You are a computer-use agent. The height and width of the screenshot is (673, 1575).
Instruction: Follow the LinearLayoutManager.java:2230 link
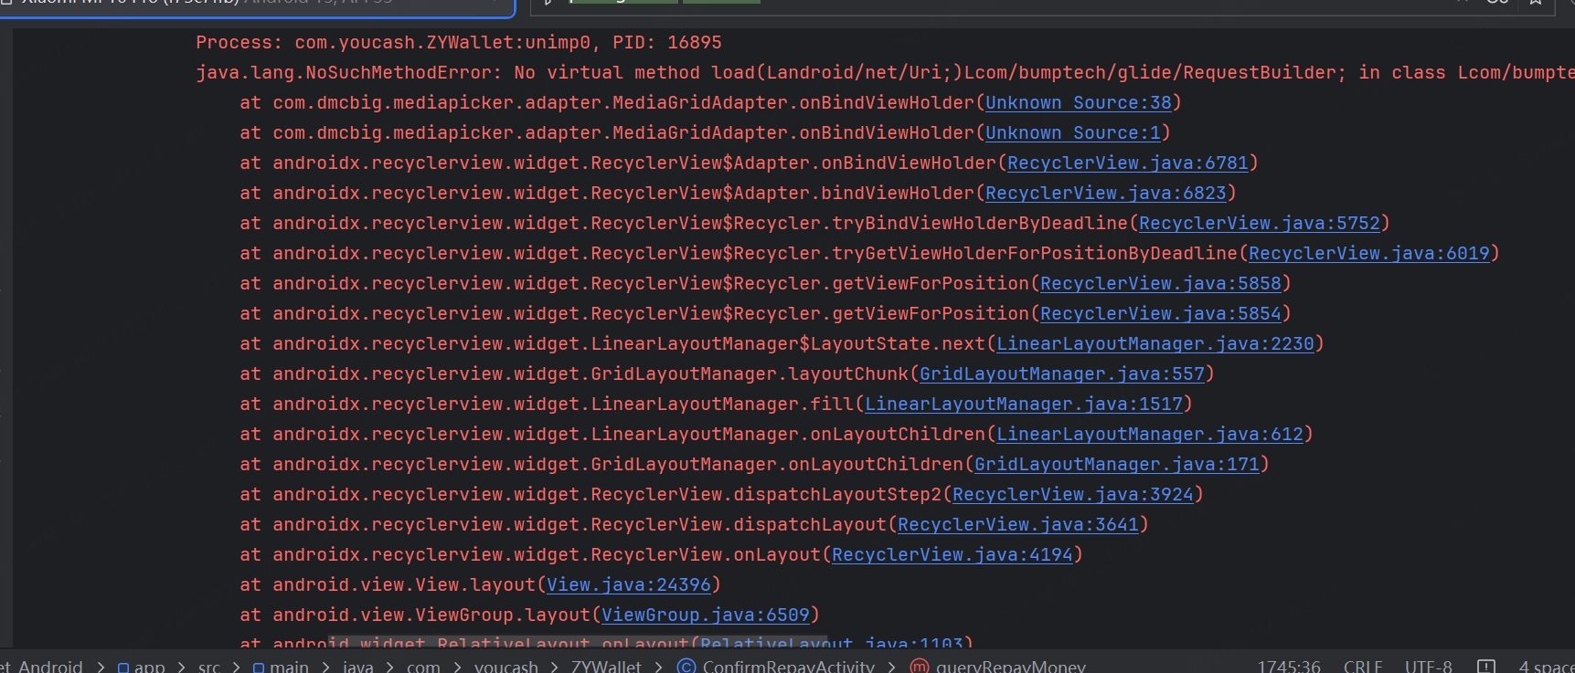pyautogui.click(x=1155, y=343)
